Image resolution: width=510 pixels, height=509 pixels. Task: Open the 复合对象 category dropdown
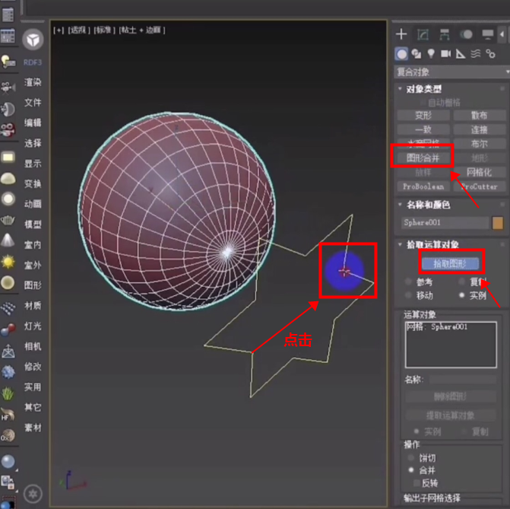click(451, 72)
